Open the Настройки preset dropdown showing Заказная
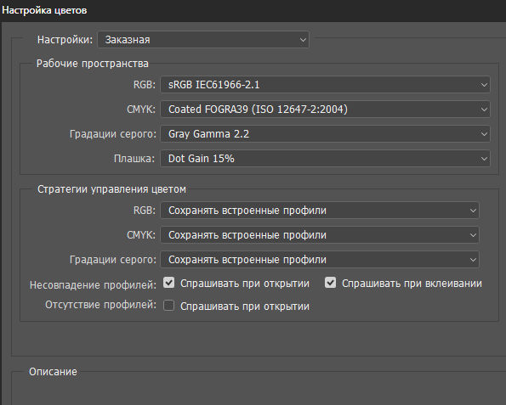 tap(203, 40)
